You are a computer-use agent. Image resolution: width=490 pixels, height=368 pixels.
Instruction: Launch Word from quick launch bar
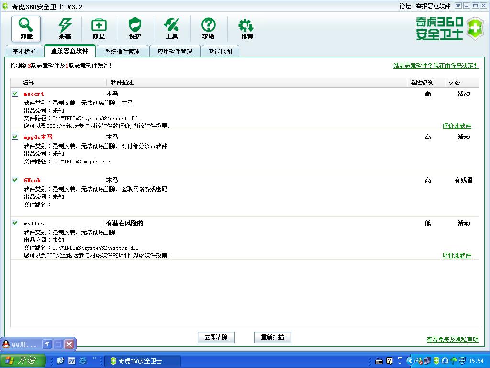click(x=72, y=361)
